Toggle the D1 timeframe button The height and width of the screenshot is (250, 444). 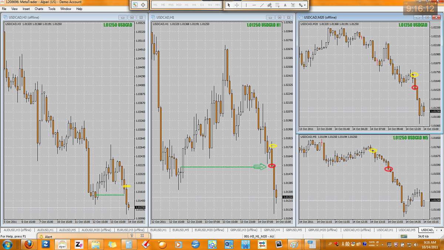(202, 5)
